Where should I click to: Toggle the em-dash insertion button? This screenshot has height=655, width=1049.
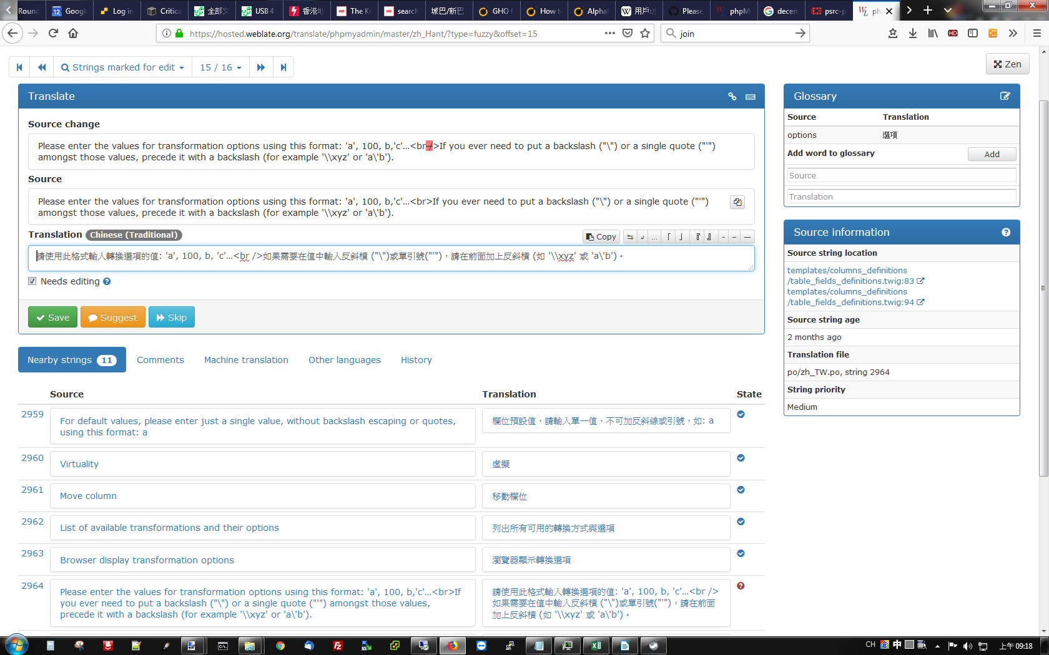click(747, 236)
